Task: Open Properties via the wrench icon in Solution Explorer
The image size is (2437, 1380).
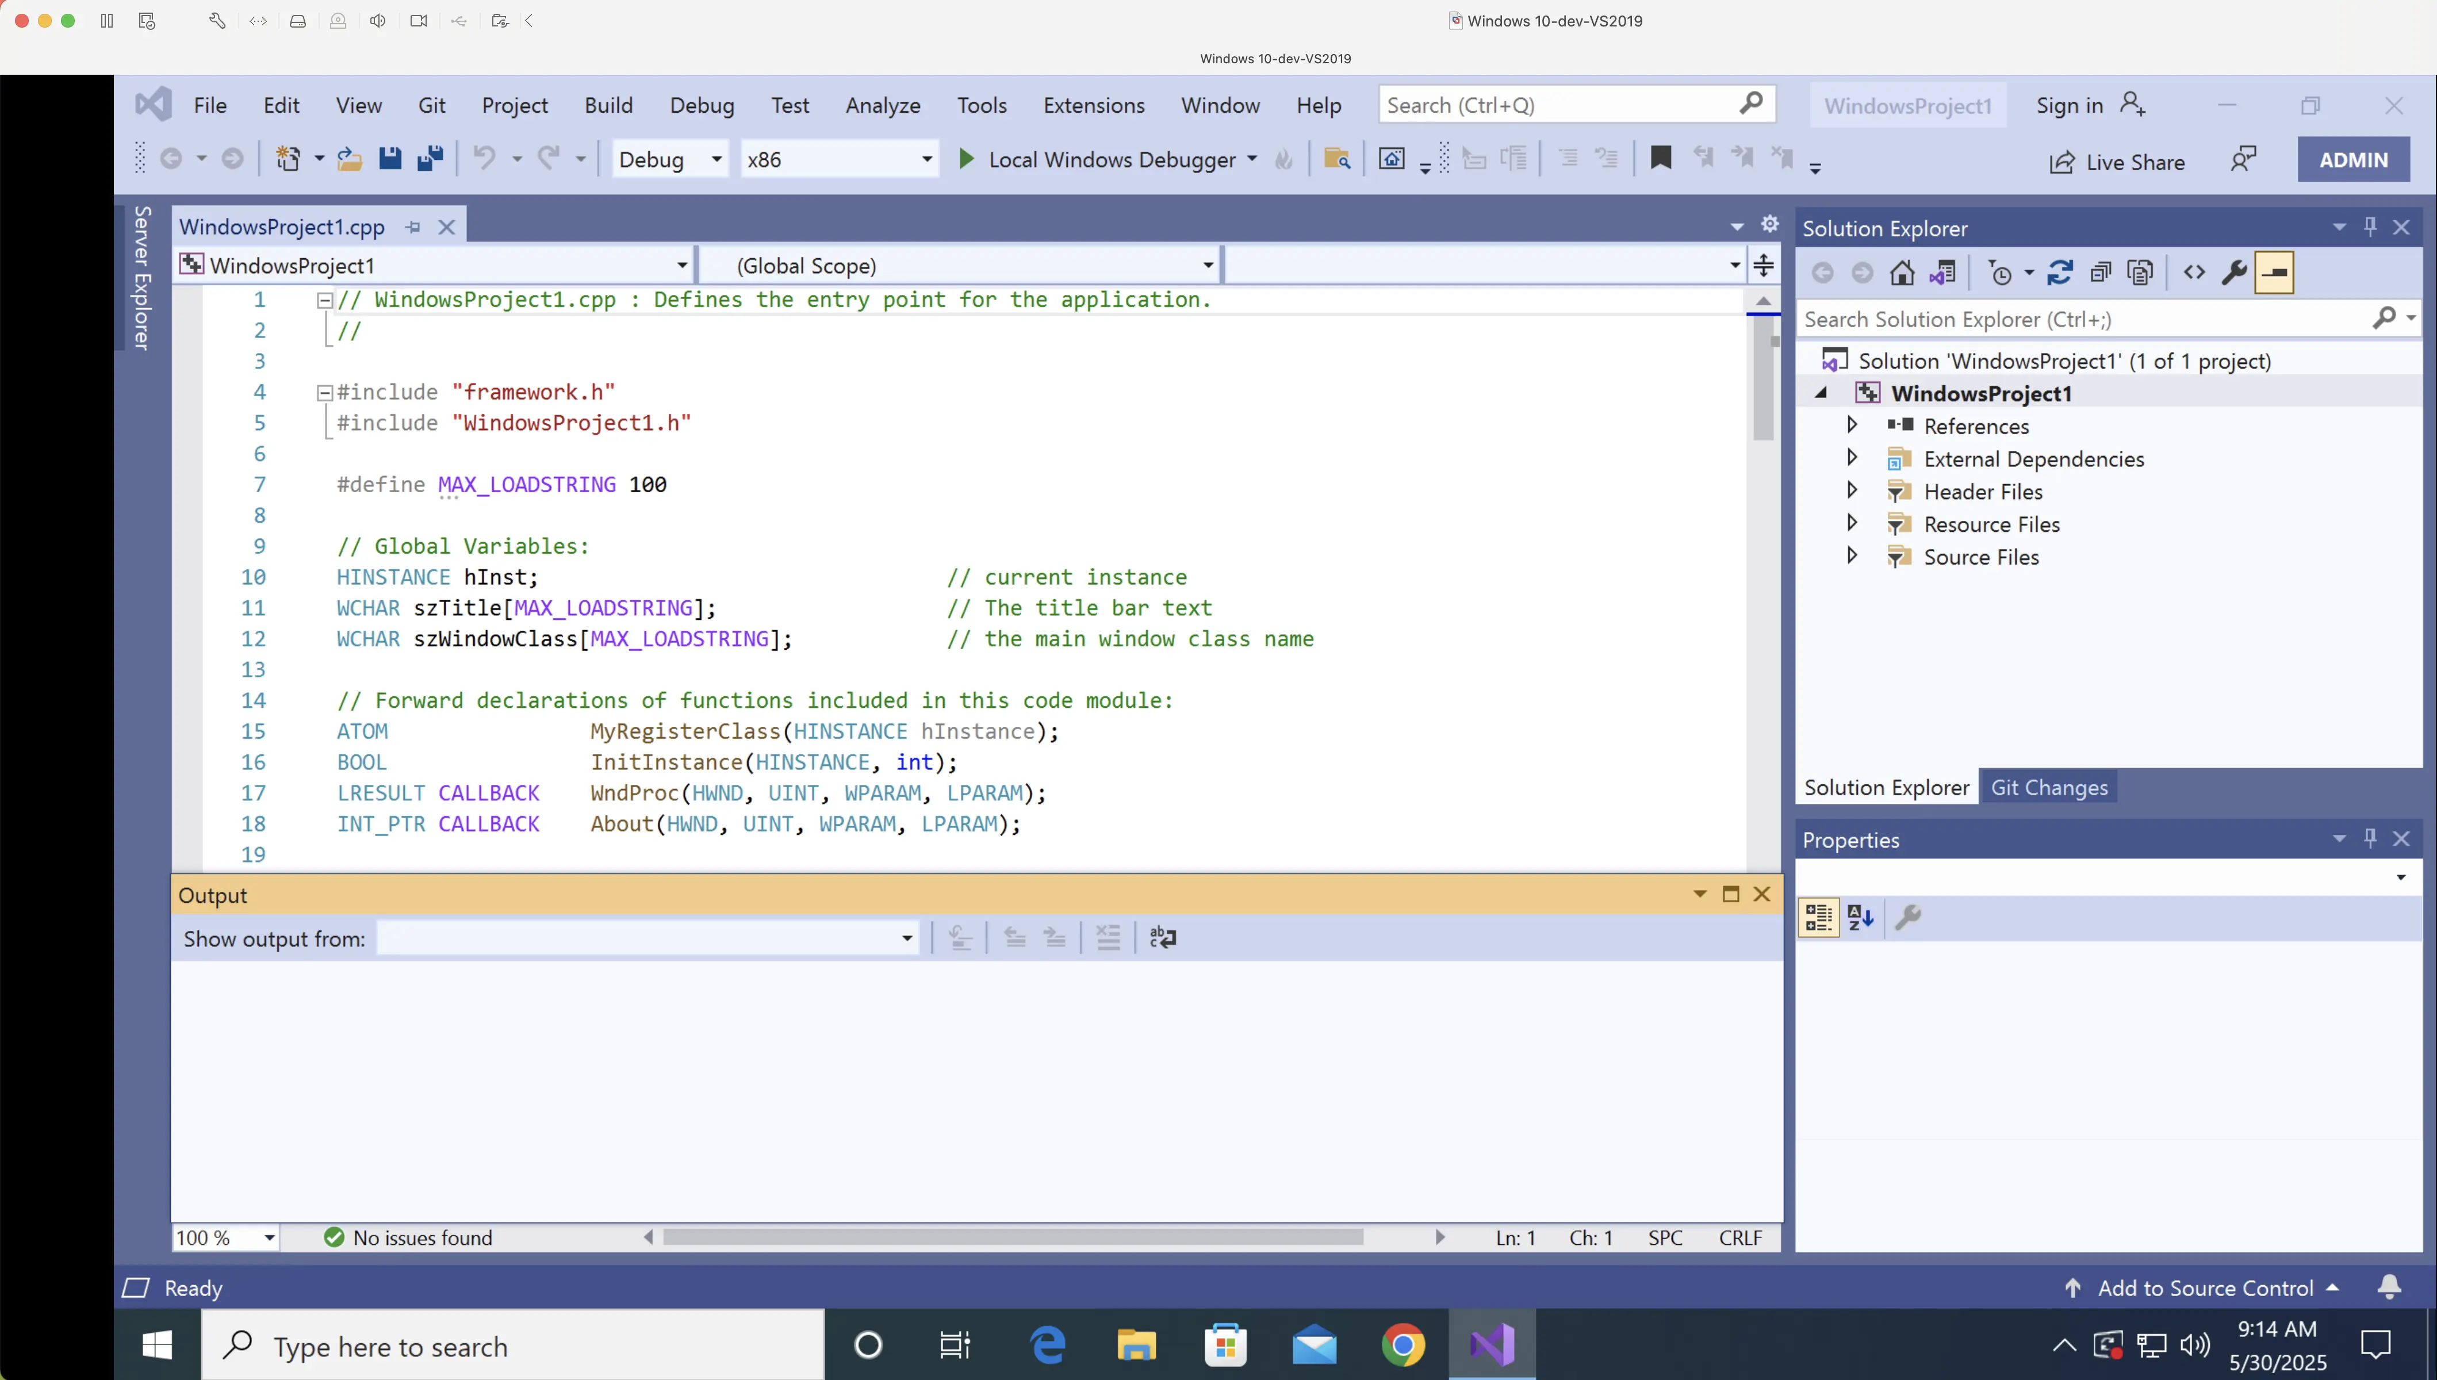Action: (2234, 273)
